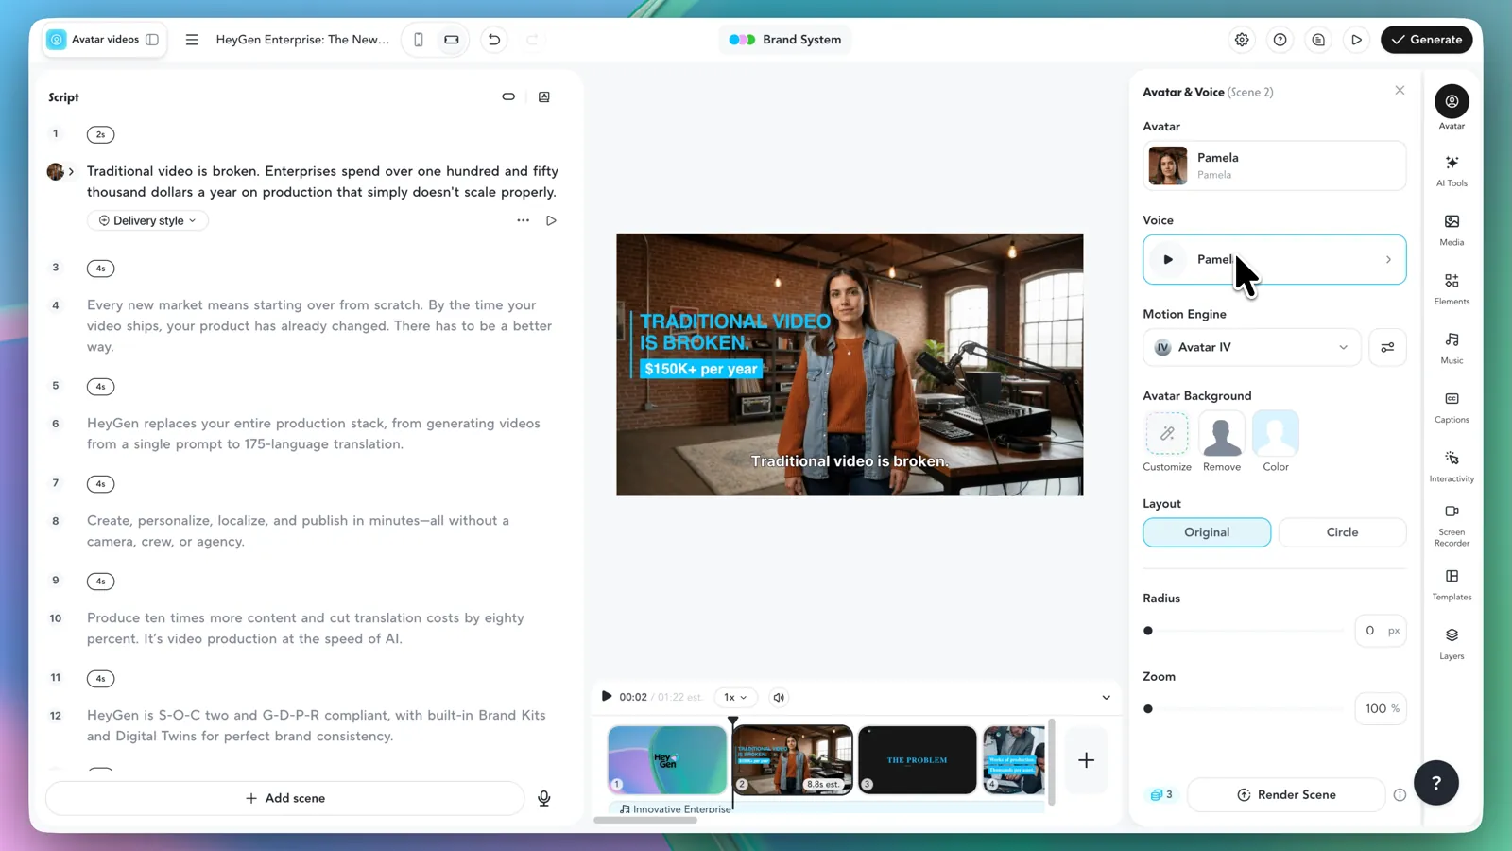Expand scene 2 avatar chevron
Screen dimensions: 1512x851
[x=71, y=171]
